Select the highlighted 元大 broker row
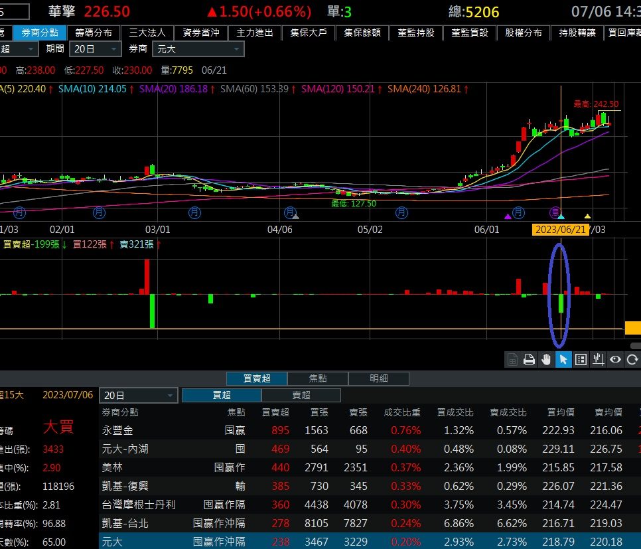This screenshot has width=641, height=549. coord(370,541)
